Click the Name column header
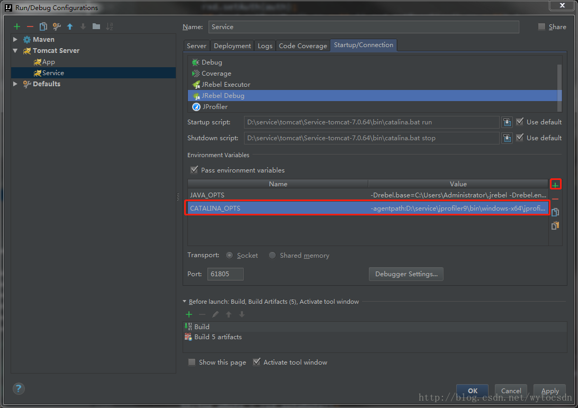The width and height of the screenshot is (578, 408). pyautogui.click(x=278, y=184)
